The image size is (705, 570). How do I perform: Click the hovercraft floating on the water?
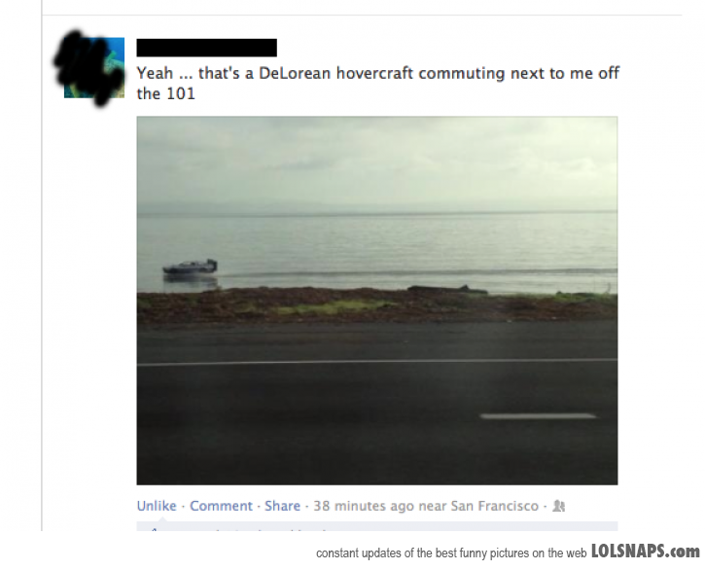coord(191,267)
